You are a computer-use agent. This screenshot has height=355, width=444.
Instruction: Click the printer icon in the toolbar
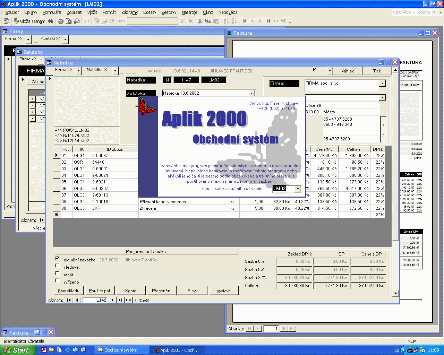point(61,21)
